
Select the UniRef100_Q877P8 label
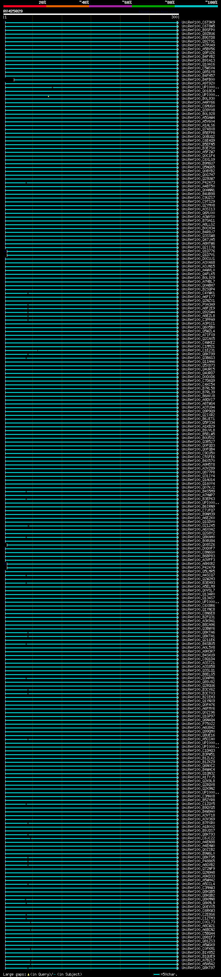coord(198,472)
